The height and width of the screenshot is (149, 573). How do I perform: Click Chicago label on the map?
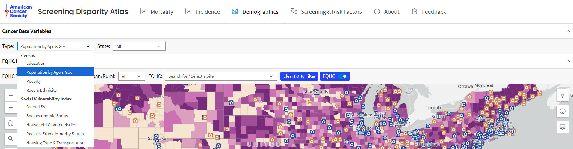[364, 128]
